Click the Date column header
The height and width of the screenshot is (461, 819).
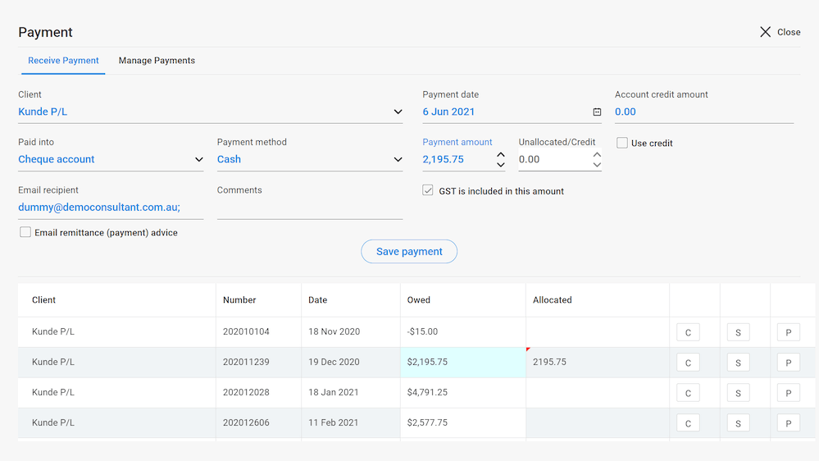pyautogui.click(x=351, y=300)
